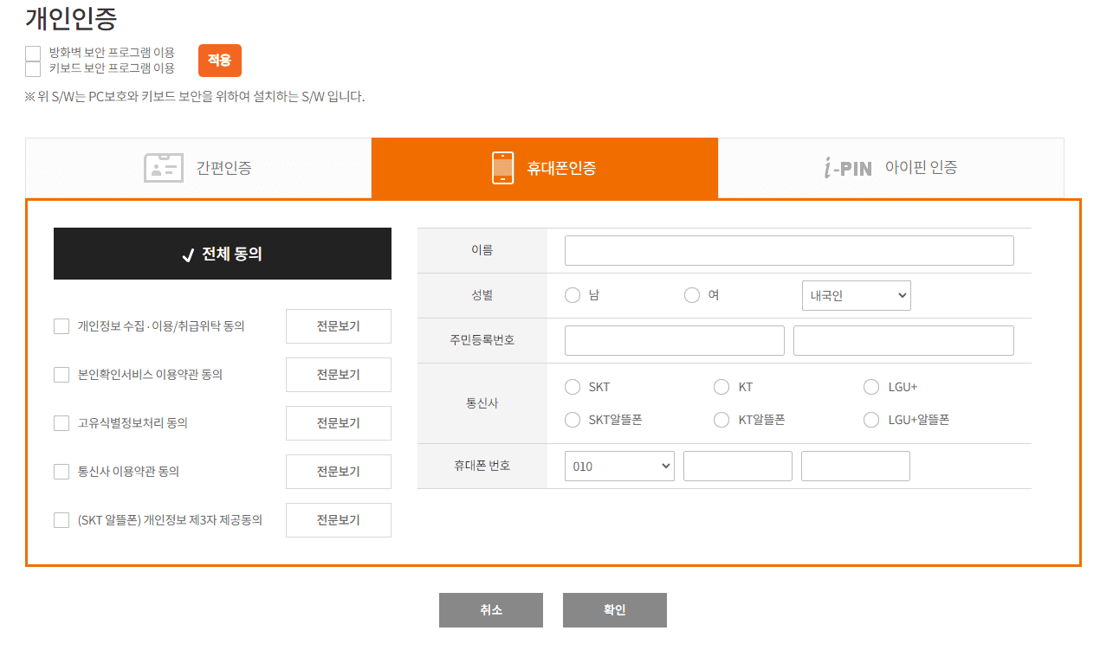Enable 키보드 보안 프로그램 이용 checkbox
This screenshot has width=1113, height=663.
(33, 69)
